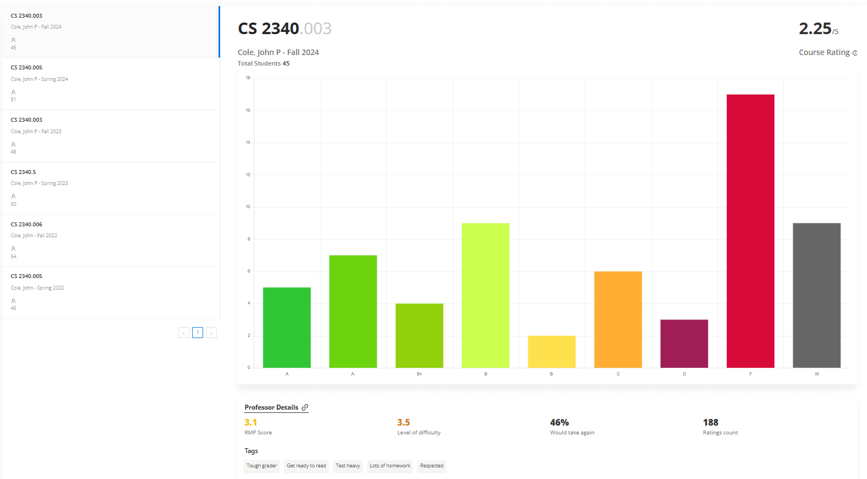Click the red F grade bar

[x=750, y=231]
